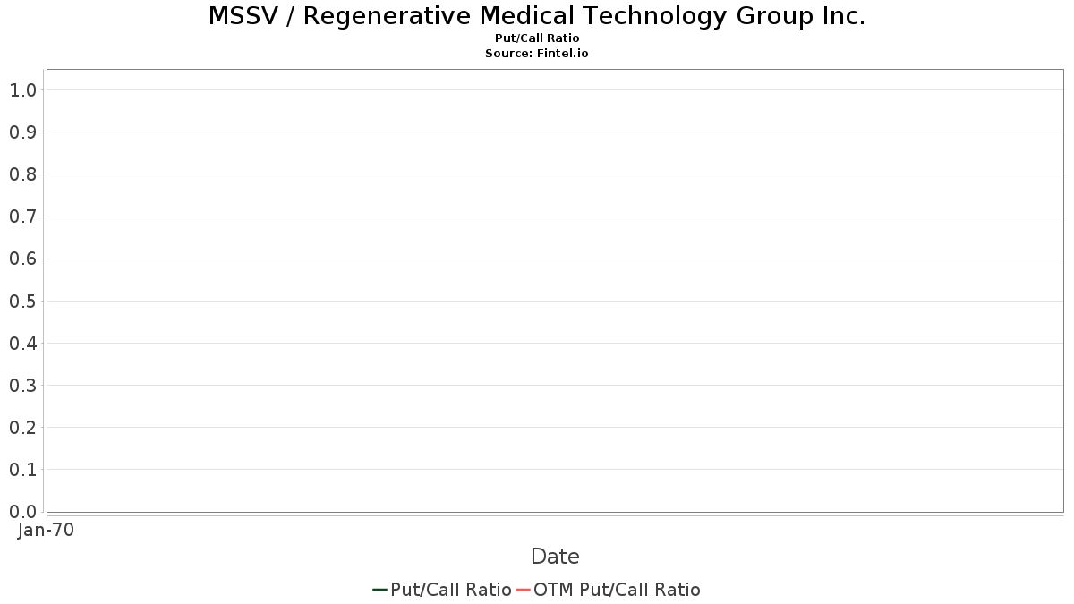Click the 0.3 y-axis tick label
The height and width of the screenshot is (604, 1074).
point(22,386)
